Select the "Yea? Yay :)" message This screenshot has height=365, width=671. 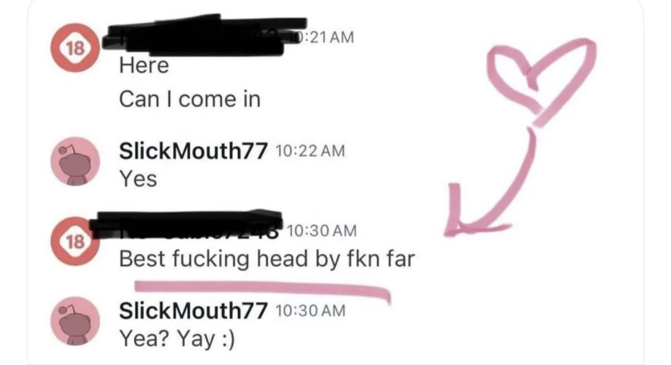click(x=177, y=339)
